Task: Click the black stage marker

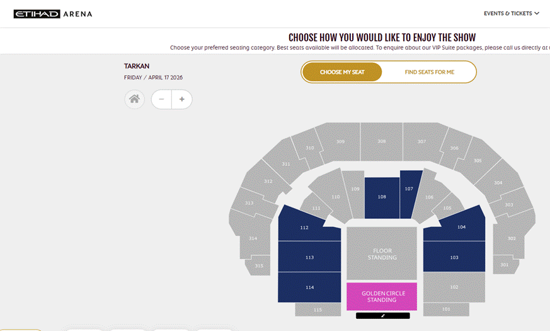Action: click(x=382, y=316)
